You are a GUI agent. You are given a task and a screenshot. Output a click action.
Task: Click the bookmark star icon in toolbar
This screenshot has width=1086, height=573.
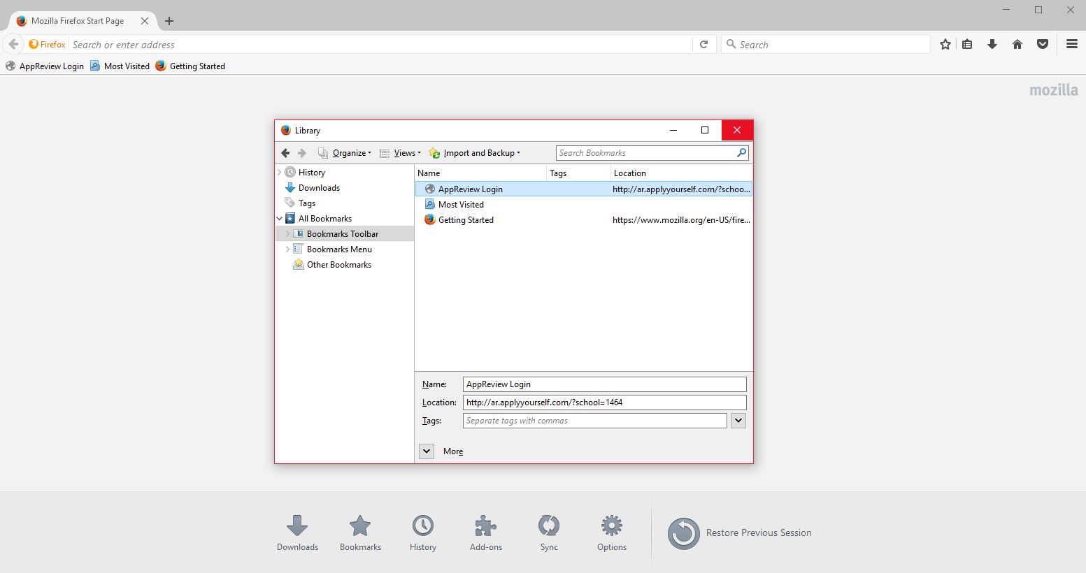[x=945, y=44]
